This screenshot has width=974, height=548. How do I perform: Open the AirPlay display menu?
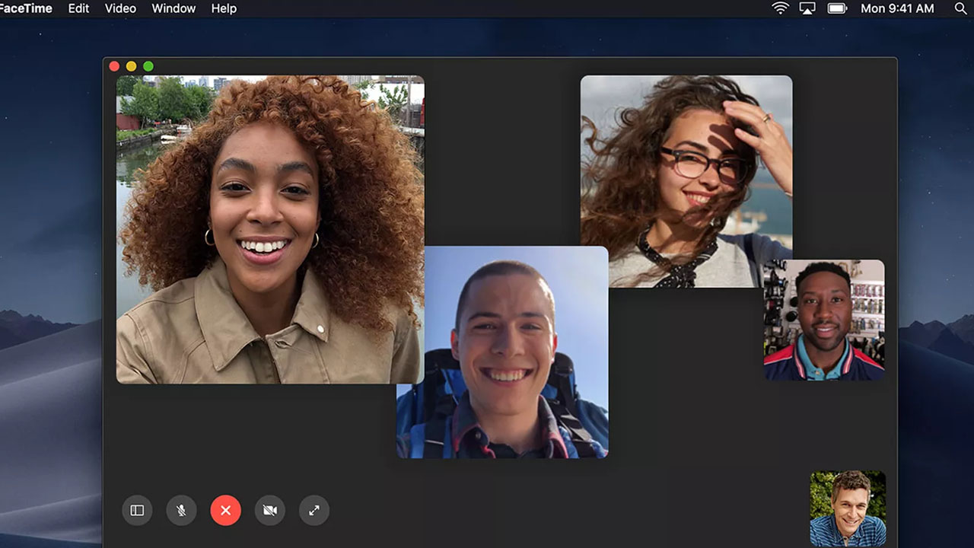807,8
